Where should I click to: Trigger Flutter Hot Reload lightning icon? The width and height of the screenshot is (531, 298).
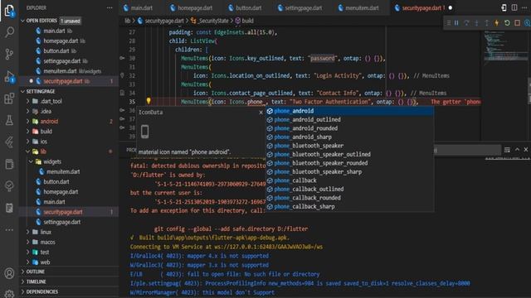(497, 23)
